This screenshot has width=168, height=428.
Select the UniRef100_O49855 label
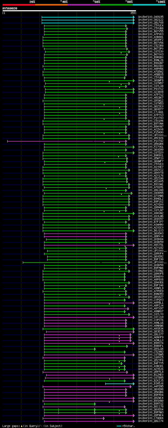click(151, 193)
